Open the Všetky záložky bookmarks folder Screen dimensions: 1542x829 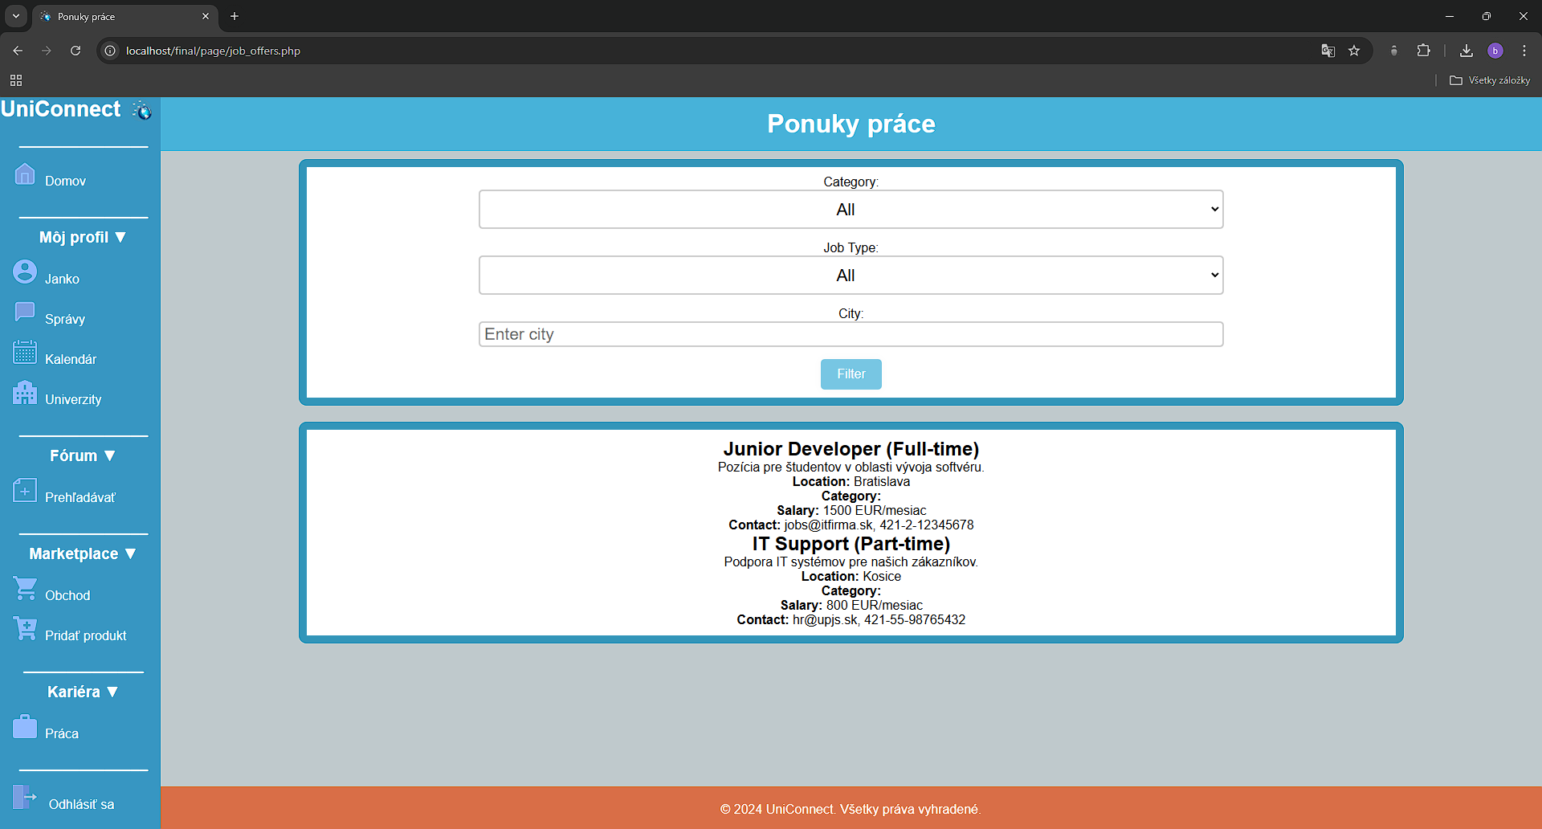point(1490,80)
